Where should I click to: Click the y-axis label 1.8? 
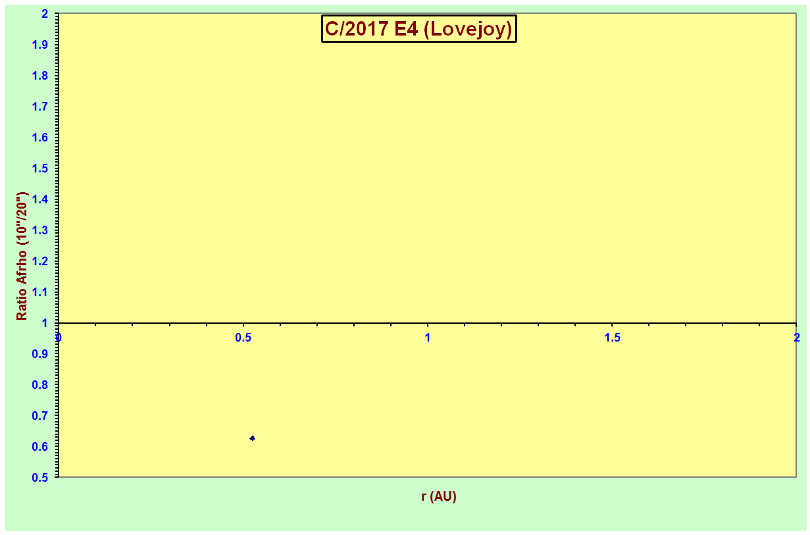point(40,75)
